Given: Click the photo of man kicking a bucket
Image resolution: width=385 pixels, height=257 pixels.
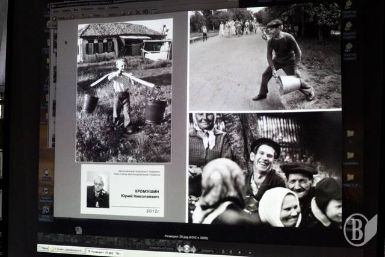Looking at the screenshot, I should point(265,59).
